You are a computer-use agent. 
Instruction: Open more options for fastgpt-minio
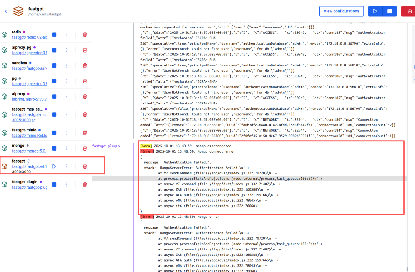click(x=66, y=133)
